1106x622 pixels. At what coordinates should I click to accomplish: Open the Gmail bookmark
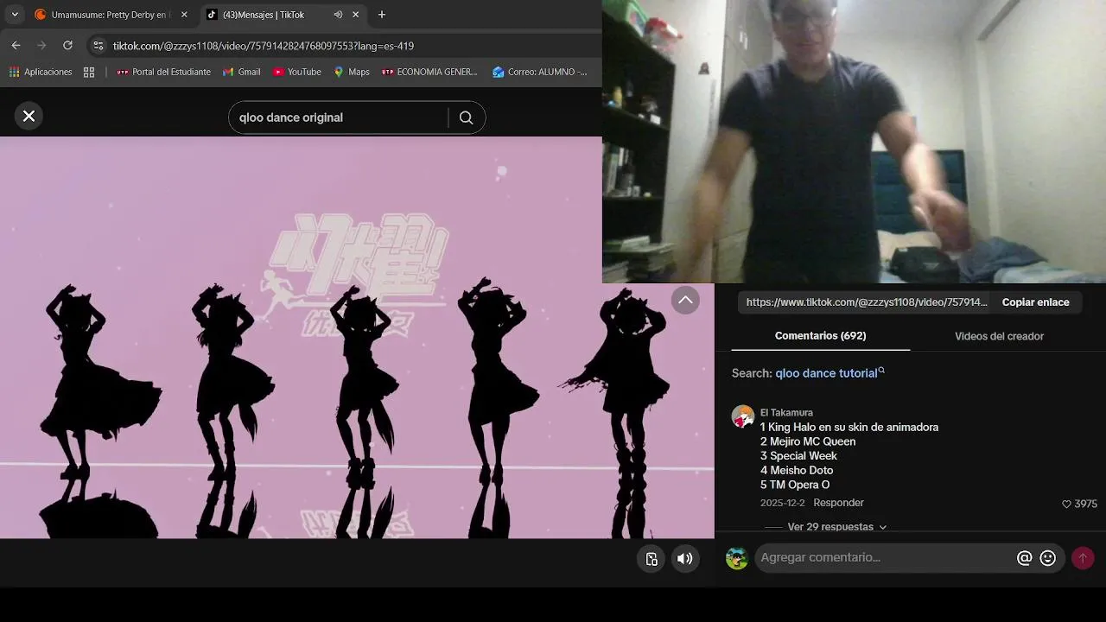click(242, 72)
